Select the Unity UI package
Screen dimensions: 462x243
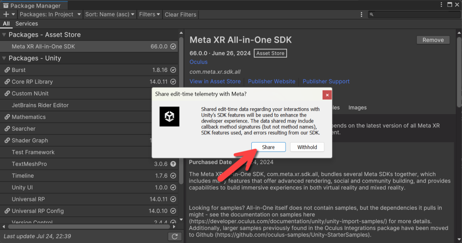click(89, 188)
